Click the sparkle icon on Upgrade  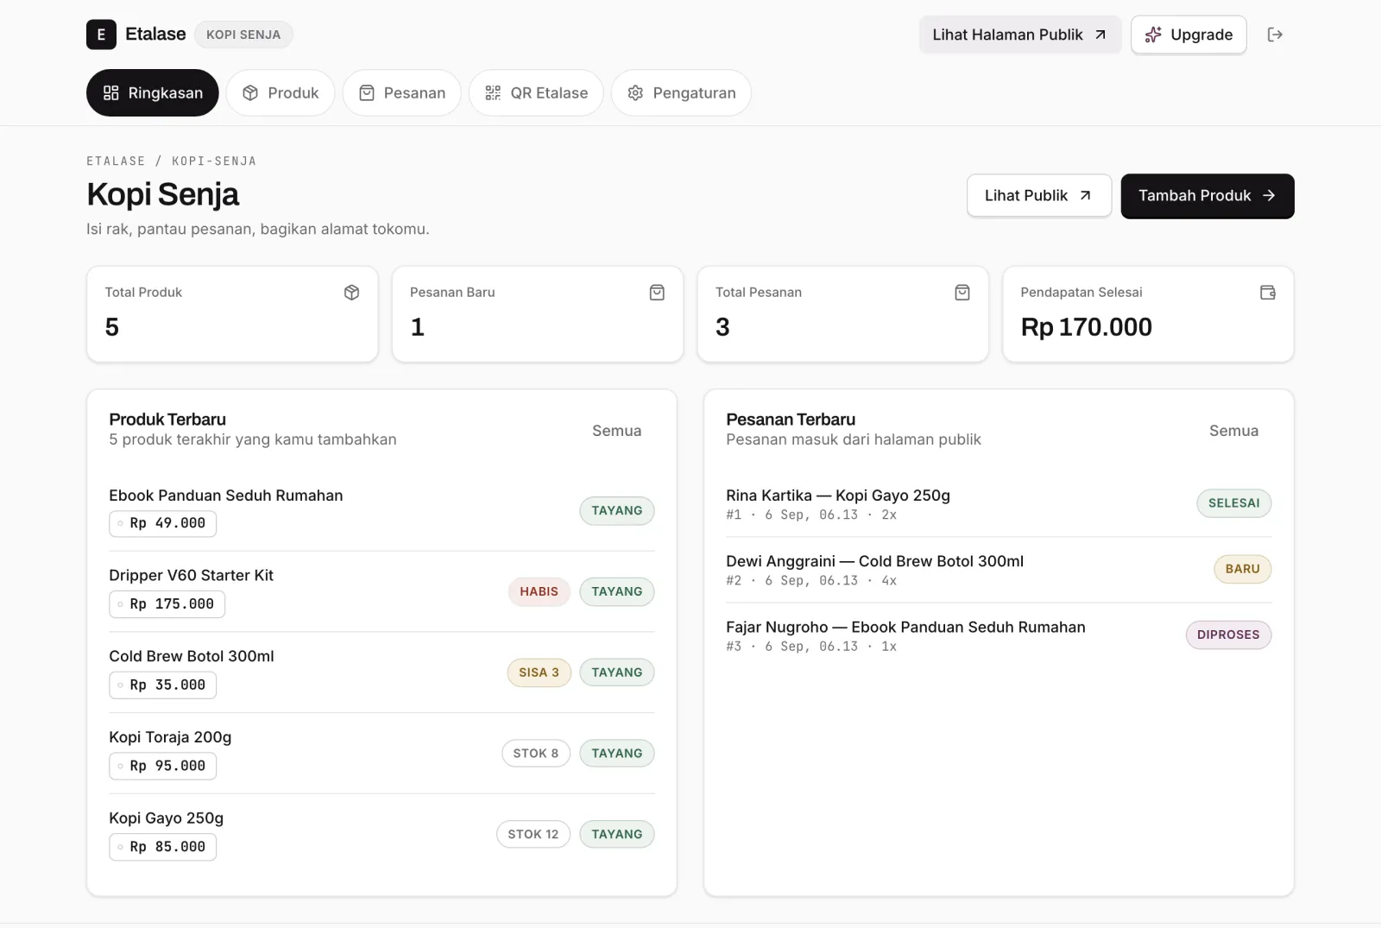coord(1153,35)
